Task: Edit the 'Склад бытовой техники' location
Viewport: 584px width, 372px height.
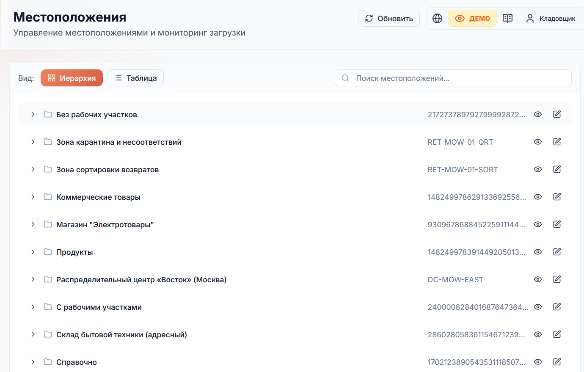Action: pos(557,334)
